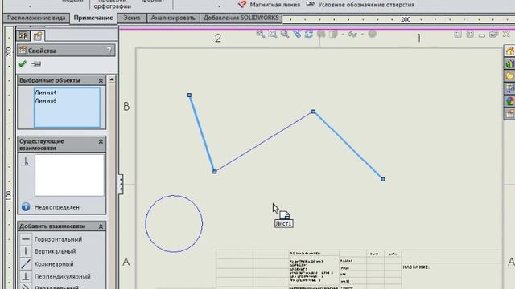Click the Магнитная линия tool
This screenshot has height=289, width=515.
tap(269, 5)
